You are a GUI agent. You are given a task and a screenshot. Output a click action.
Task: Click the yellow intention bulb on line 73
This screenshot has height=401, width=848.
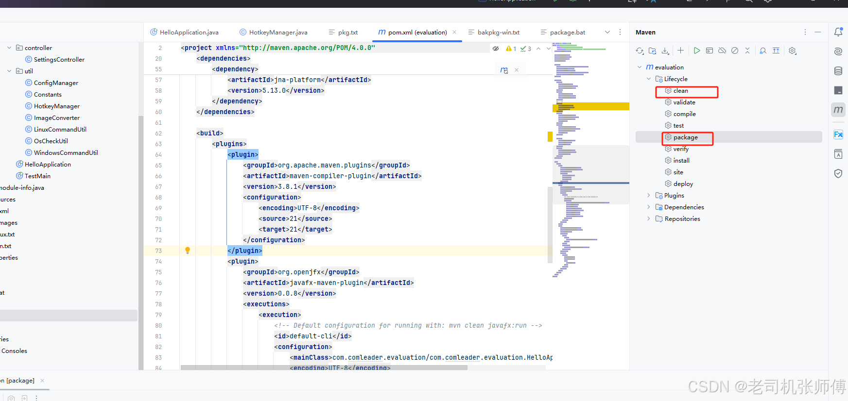pos(188,251)
